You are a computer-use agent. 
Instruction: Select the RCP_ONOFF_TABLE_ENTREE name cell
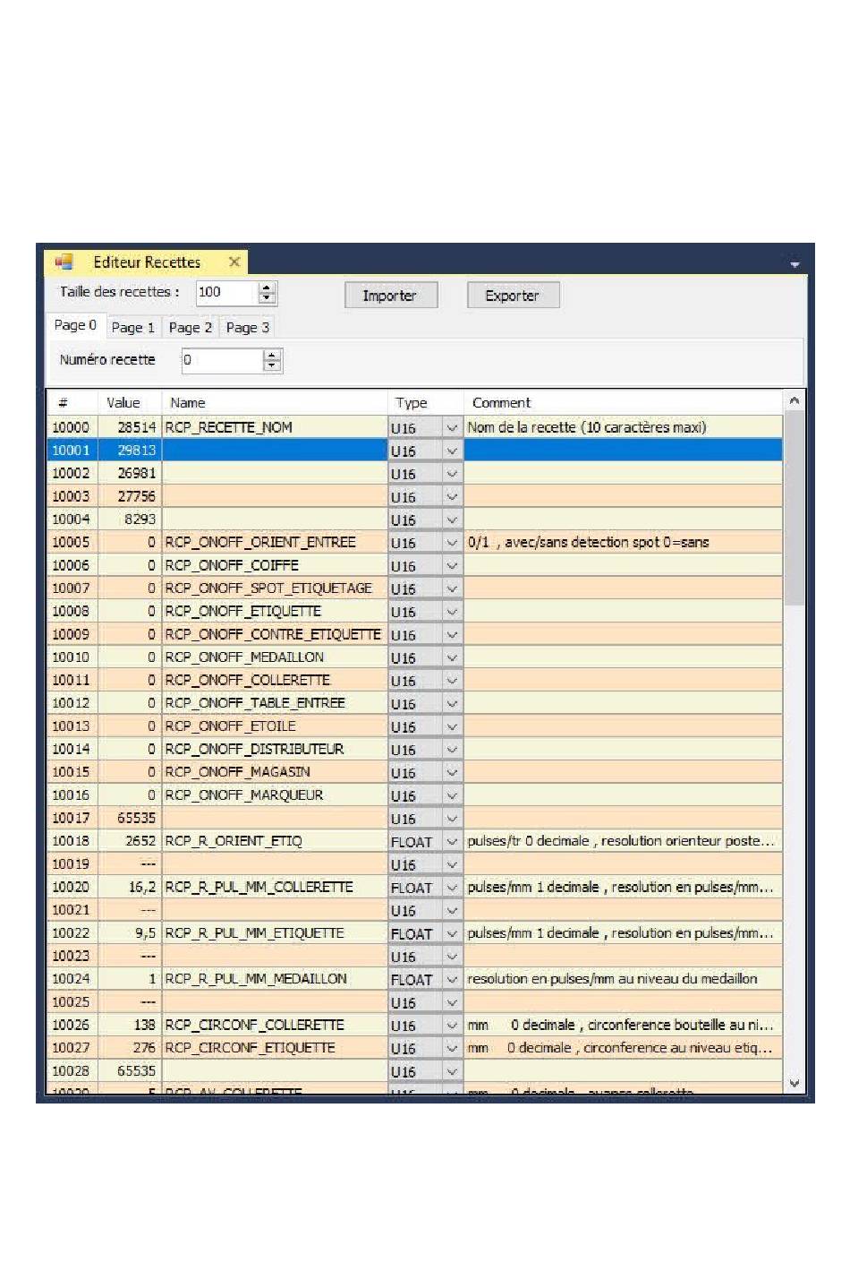point(274,703)
